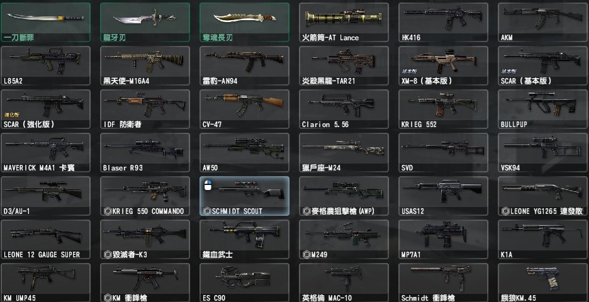Pick the USAS12 shotgun
Screen dimensions: 589x302
click(443, 196)
